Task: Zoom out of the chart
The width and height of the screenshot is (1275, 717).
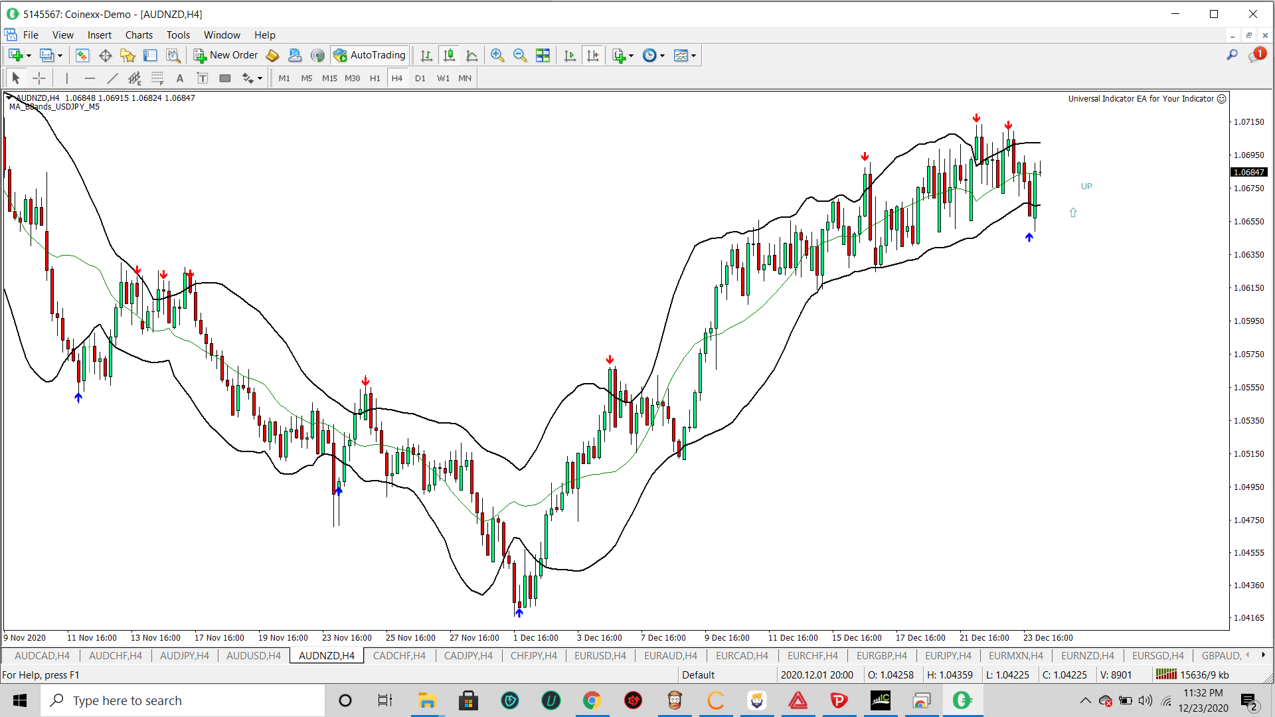Action: pyautogui.click(x=520, y=55)
